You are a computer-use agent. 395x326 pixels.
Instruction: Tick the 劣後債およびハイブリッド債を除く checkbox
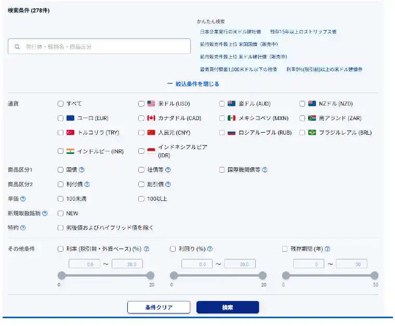pos(61,228)
